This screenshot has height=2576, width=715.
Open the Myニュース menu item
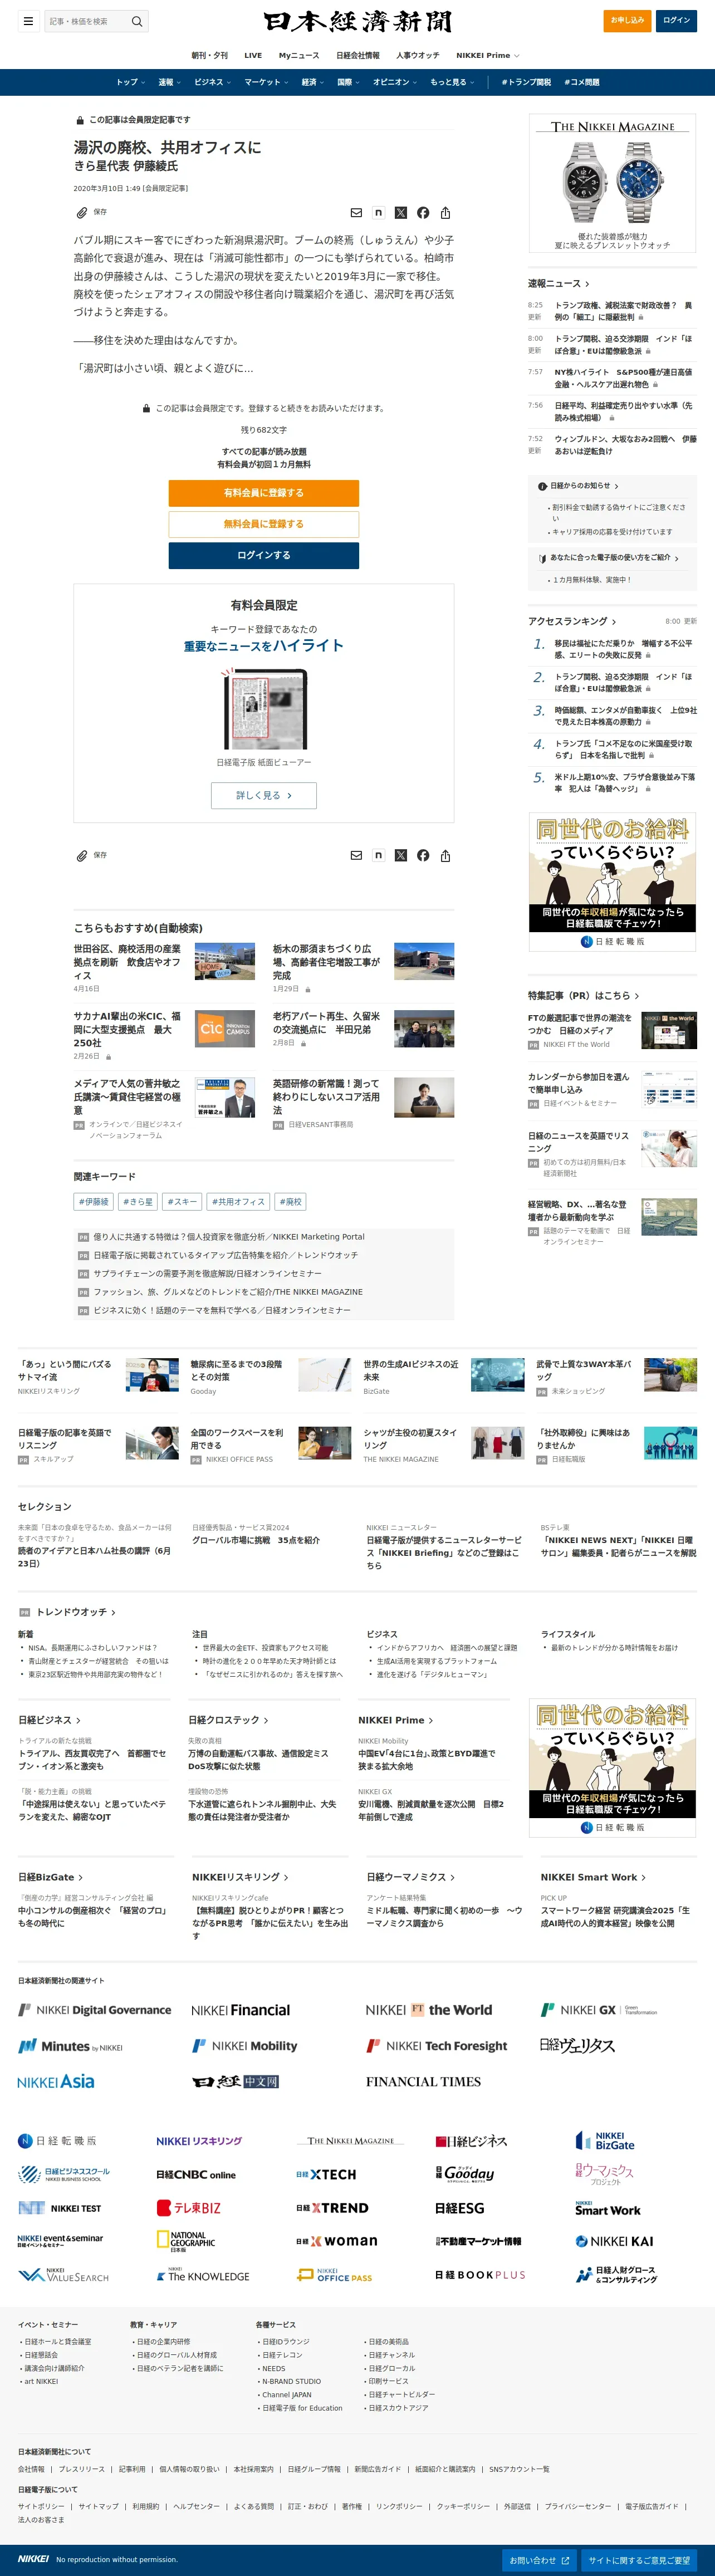coord(299,55)
